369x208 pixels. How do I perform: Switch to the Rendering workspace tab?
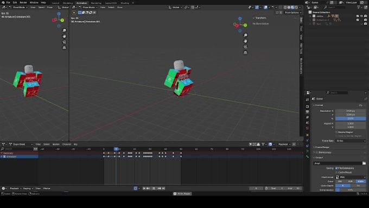click(96, 3)
